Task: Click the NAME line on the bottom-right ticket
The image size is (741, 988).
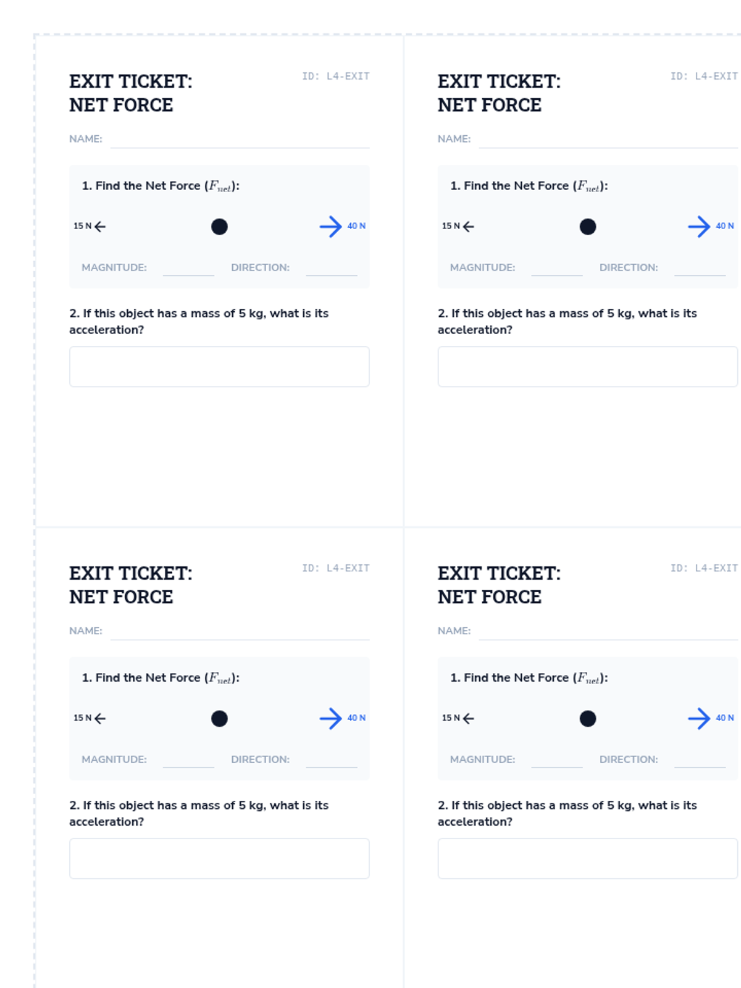Action: (x=608, y=633)
